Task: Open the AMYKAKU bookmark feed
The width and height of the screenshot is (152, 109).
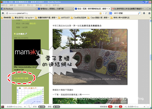Action: [x=64, y=18]
